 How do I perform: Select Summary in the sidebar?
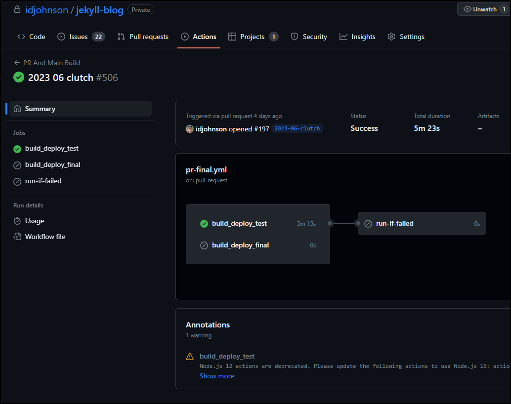pyautogui.click(x=80, y=109)
